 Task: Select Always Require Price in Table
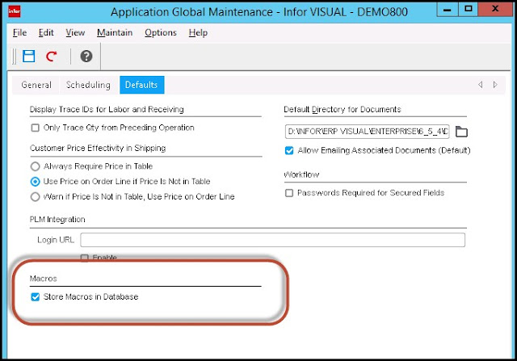(x=35, y=166)
